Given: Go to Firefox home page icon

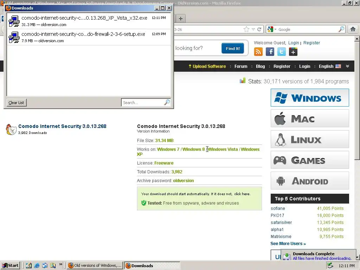Looking at the screenshot, I should pyautogui.click(x=353, y=29).
